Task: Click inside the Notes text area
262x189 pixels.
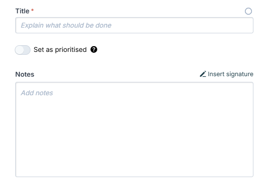Action: pyautogui.click(x=134, y=129)
